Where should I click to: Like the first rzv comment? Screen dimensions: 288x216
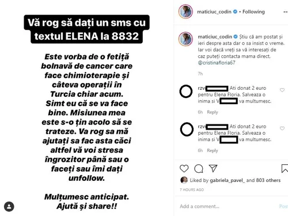pyautogui.click(x=282, y=90)
